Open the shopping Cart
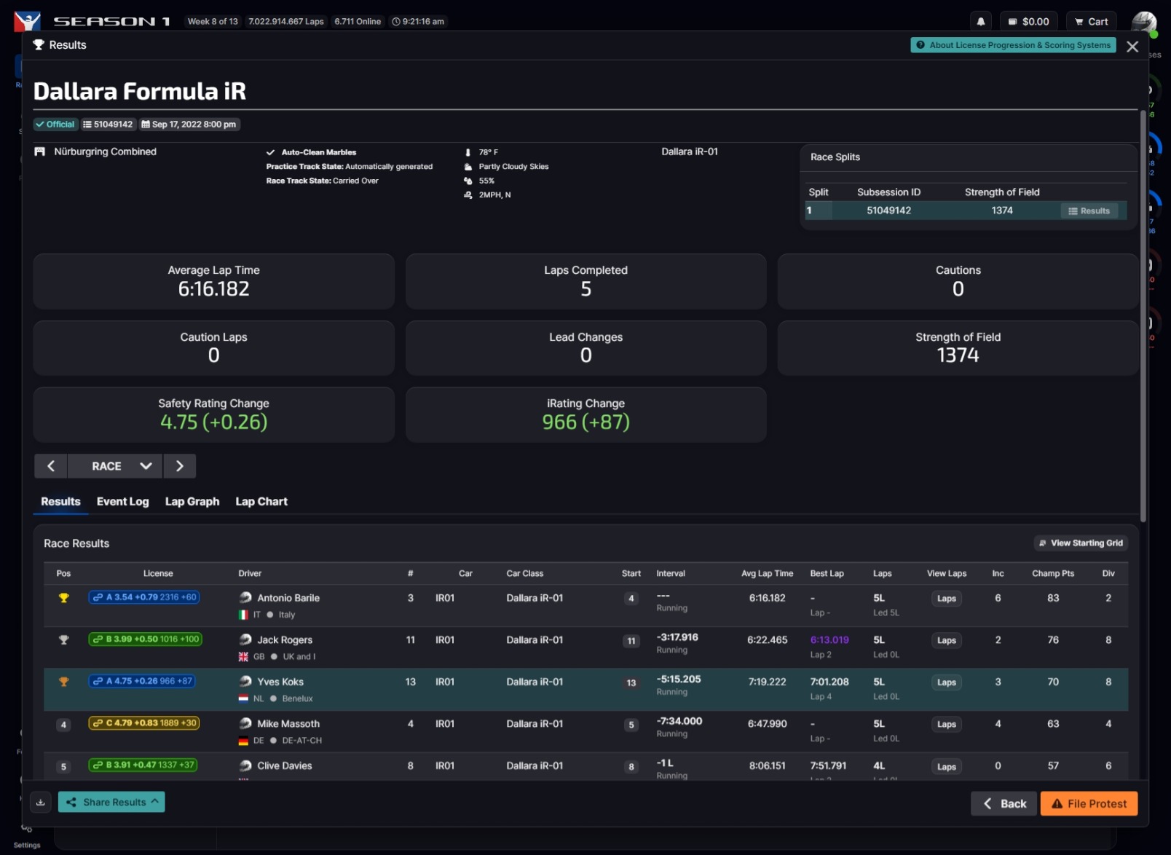Screen dimensions: 1171x855 coord(1091,22)
